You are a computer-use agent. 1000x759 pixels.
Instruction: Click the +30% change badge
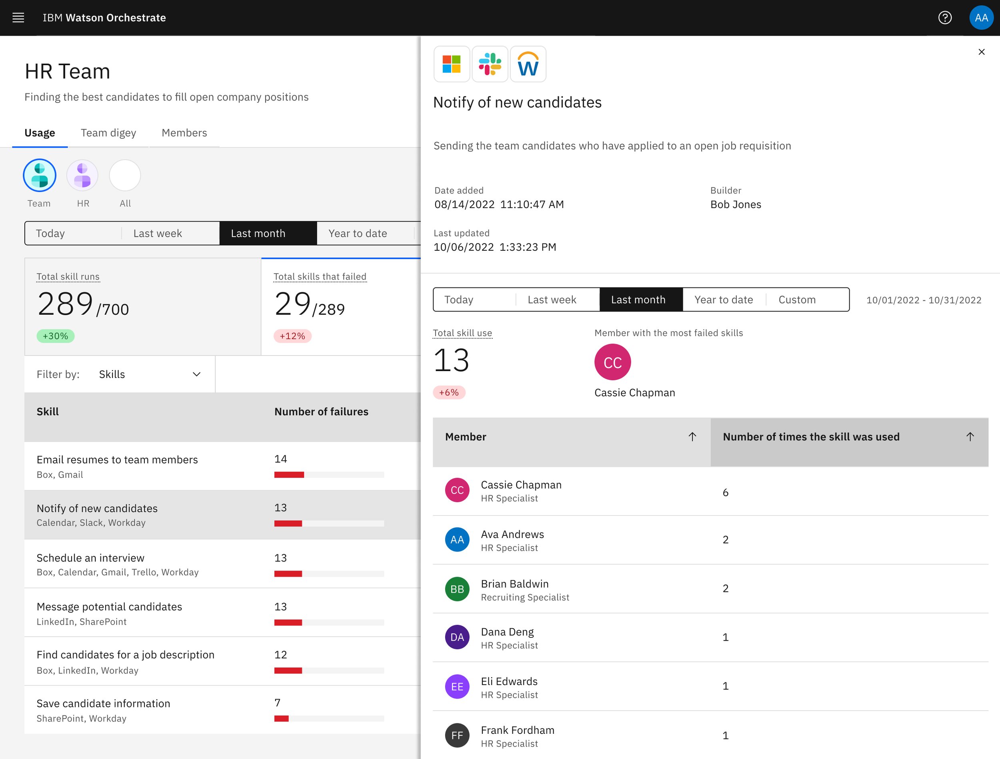(55, 336)
